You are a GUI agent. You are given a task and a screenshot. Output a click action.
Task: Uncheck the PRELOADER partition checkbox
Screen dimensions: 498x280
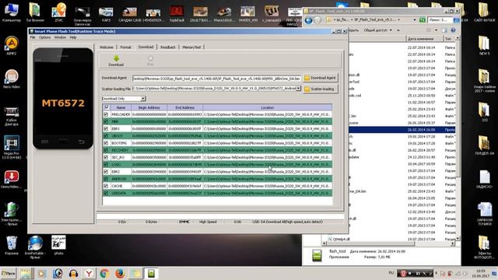[x=106, y=114]
